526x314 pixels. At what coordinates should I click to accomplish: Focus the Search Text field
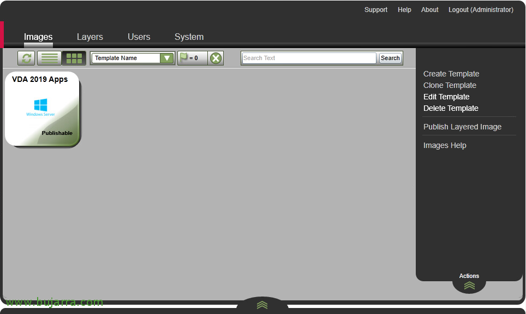(x=309, y=58)
